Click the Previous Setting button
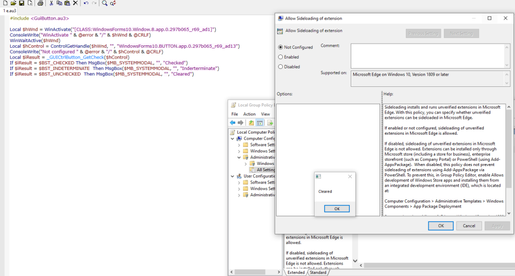The height and width of the screenshot is (276, 515). point(423,33)
